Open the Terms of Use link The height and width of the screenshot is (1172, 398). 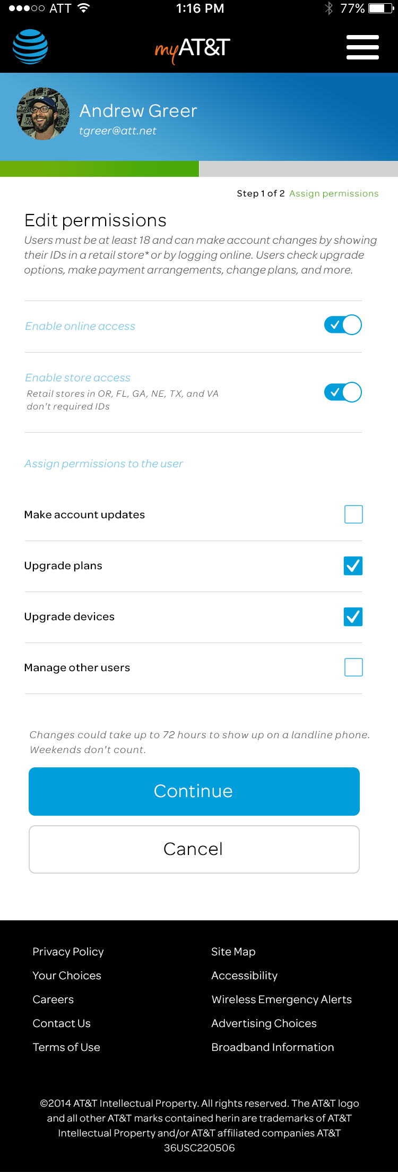pyautogui.click(x=66, y=1047)
